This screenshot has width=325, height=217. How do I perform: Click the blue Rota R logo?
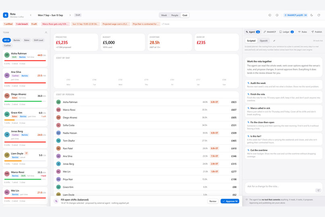[x=6, y=15]
